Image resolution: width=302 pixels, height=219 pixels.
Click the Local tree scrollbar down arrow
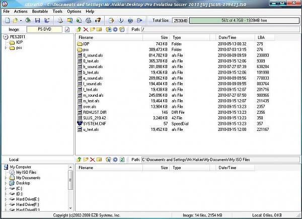click(70, 208)
